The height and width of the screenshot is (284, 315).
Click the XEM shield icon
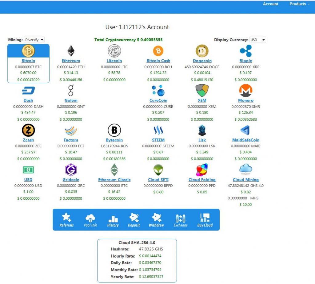point(202,90)
